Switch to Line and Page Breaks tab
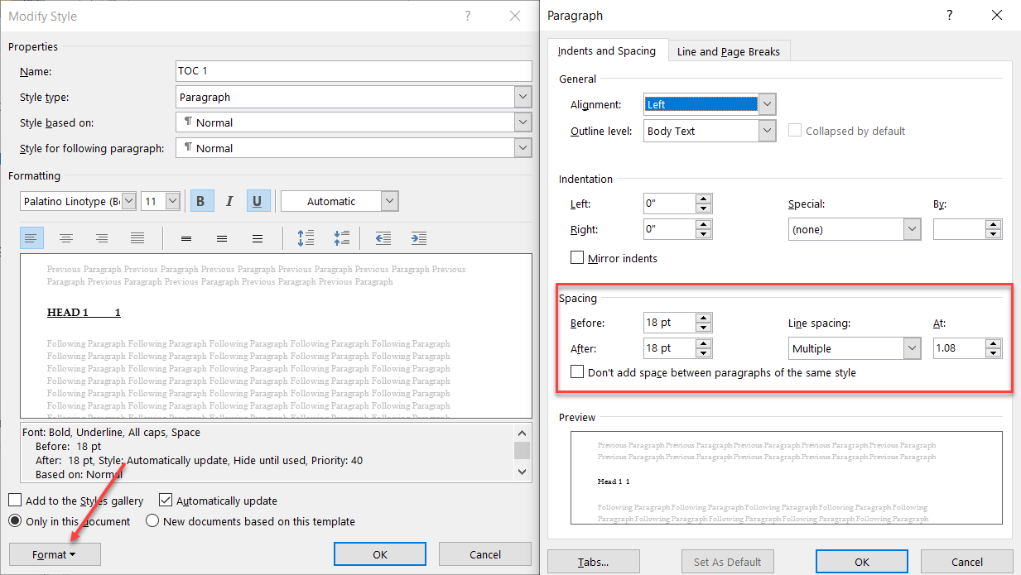Screen dimensions: 1021x575 pyautogui.click(x=729, y=51)
